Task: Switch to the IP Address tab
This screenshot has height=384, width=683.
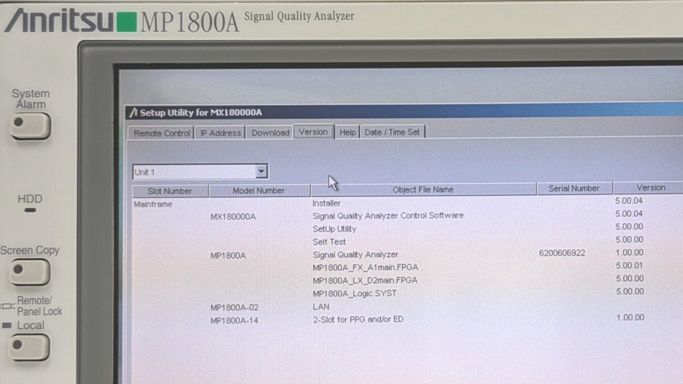Action: pyautogui.click(x=220, y=133)
